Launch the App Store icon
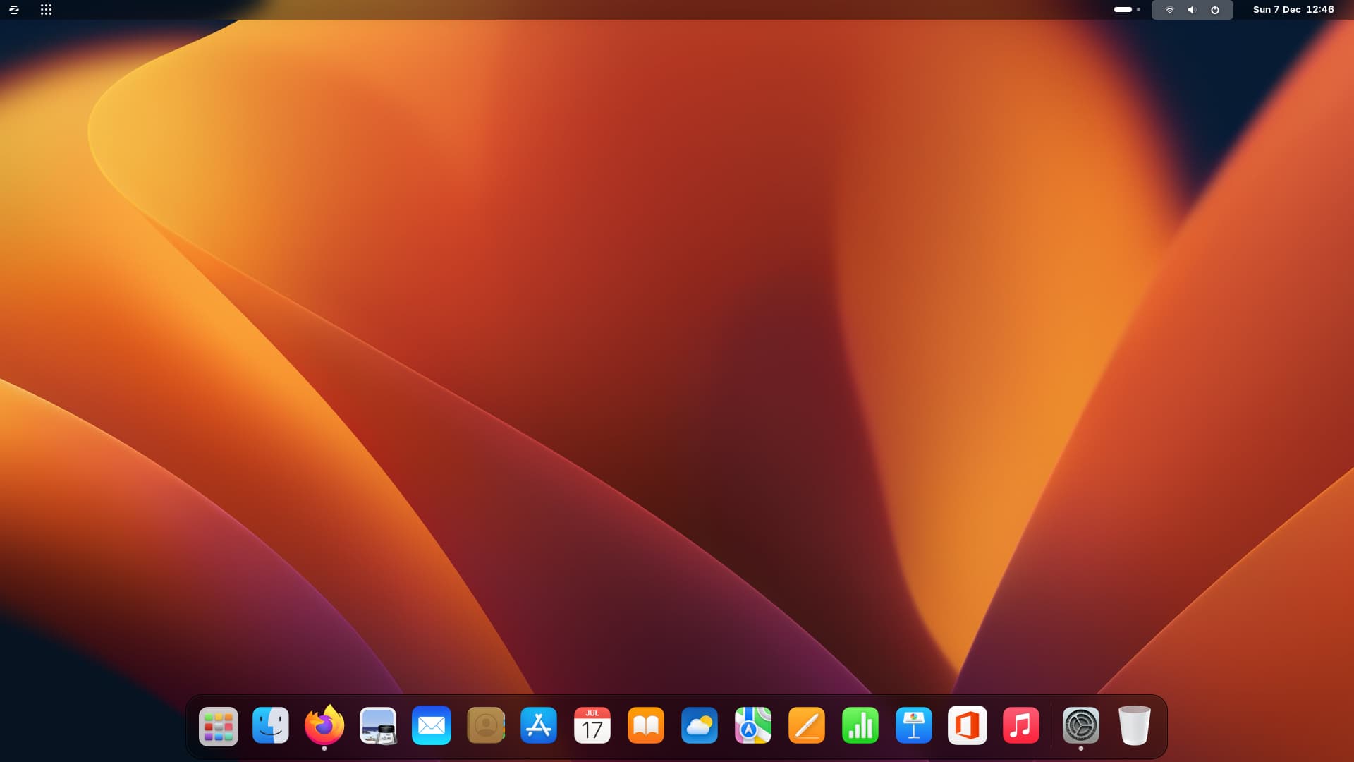Screen dimensions: 1354x762 [539, 726]
